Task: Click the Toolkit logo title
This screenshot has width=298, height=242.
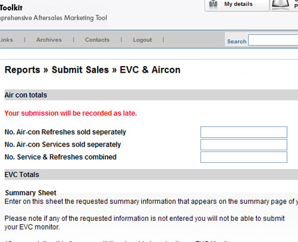Action: [11, 8]
